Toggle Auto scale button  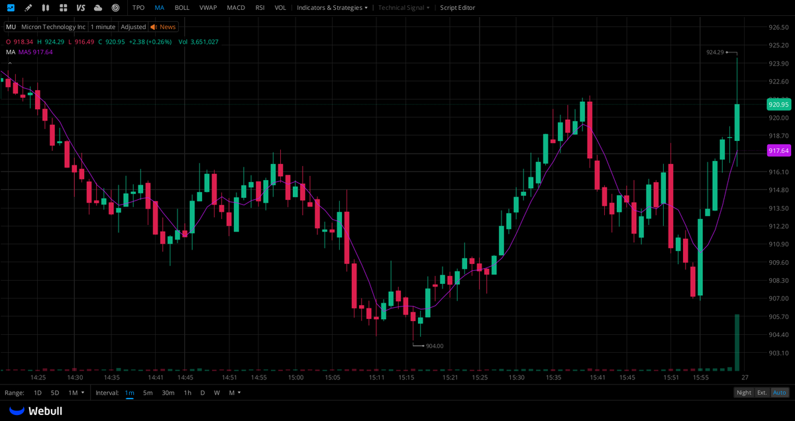point(780,393)
